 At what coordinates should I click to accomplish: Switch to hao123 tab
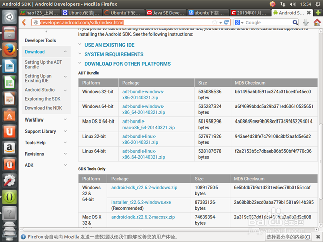point(39,13)
